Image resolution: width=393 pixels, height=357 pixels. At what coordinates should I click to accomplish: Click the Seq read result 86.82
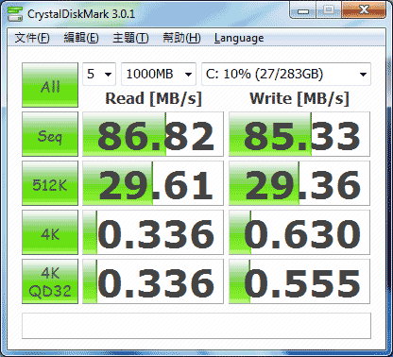153,134
